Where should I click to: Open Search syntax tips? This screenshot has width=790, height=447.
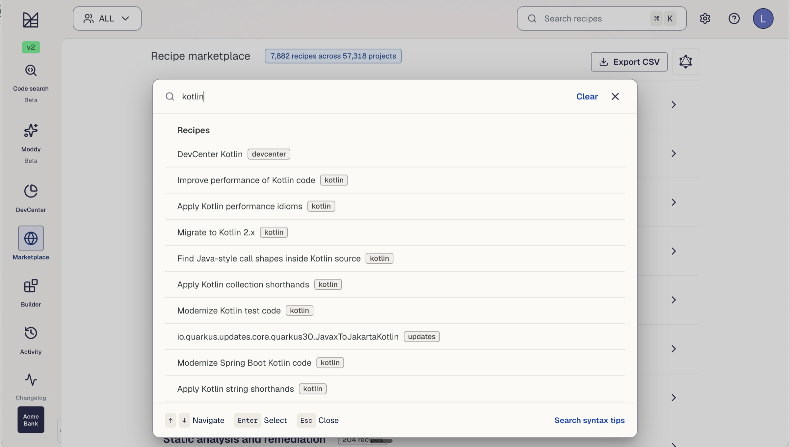pos(589,420)
